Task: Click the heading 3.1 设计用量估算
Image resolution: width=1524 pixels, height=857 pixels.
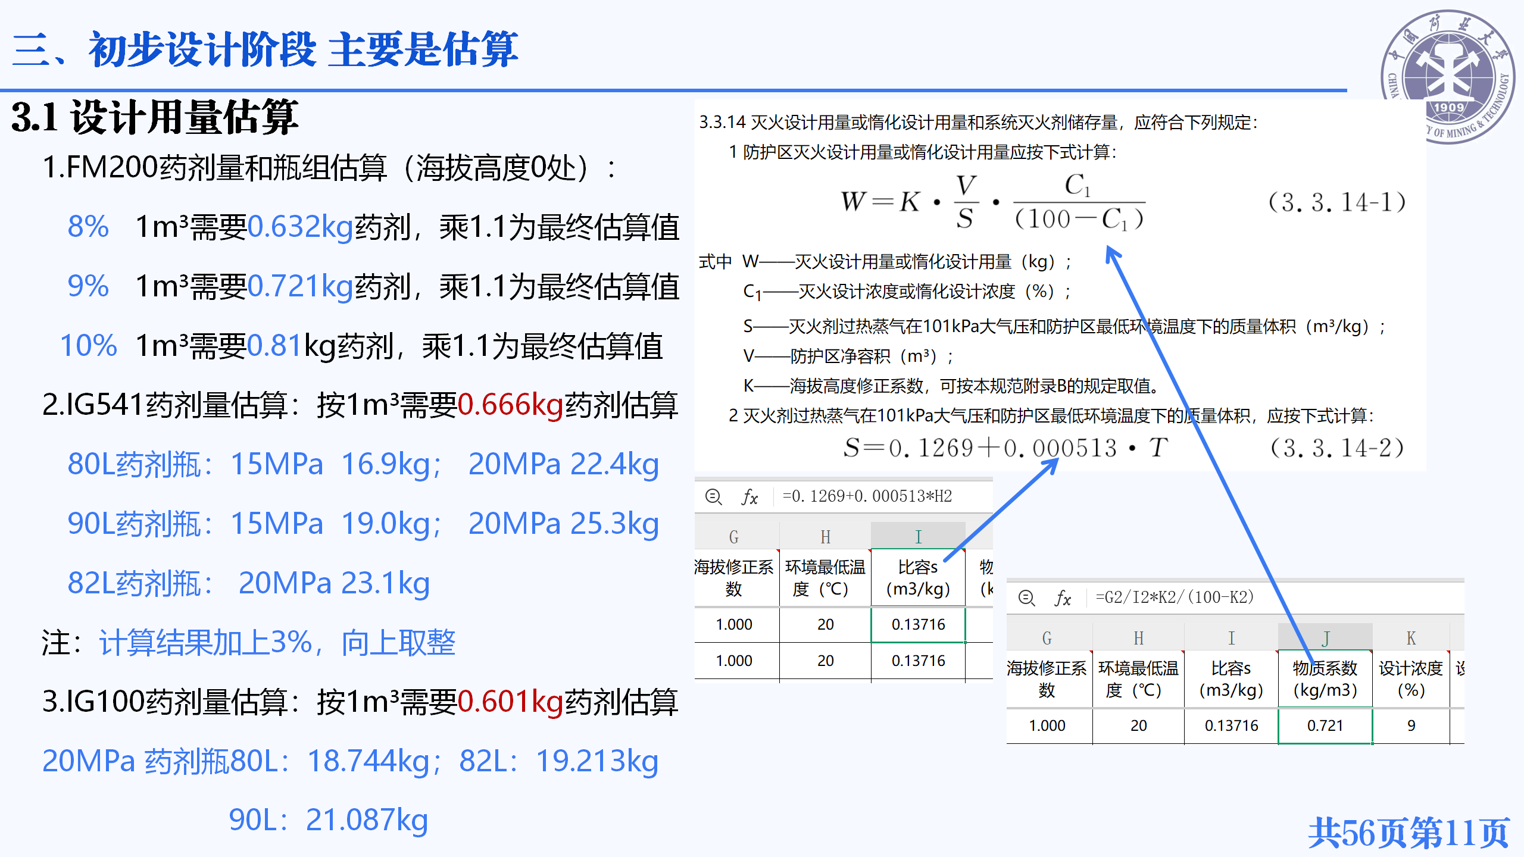Action: [x=155, y=117]
